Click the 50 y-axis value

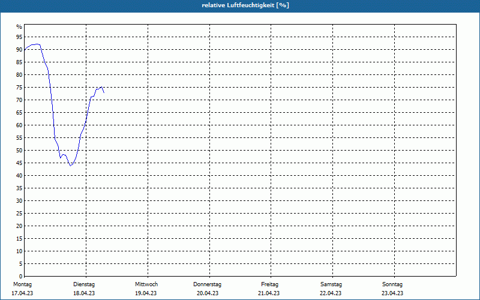coord(19,151)
